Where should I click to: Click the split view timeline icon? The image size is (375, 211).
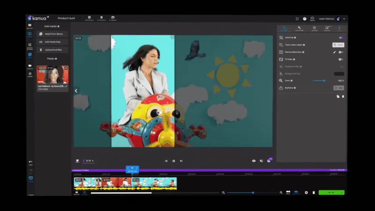click(x=288, y=193)
